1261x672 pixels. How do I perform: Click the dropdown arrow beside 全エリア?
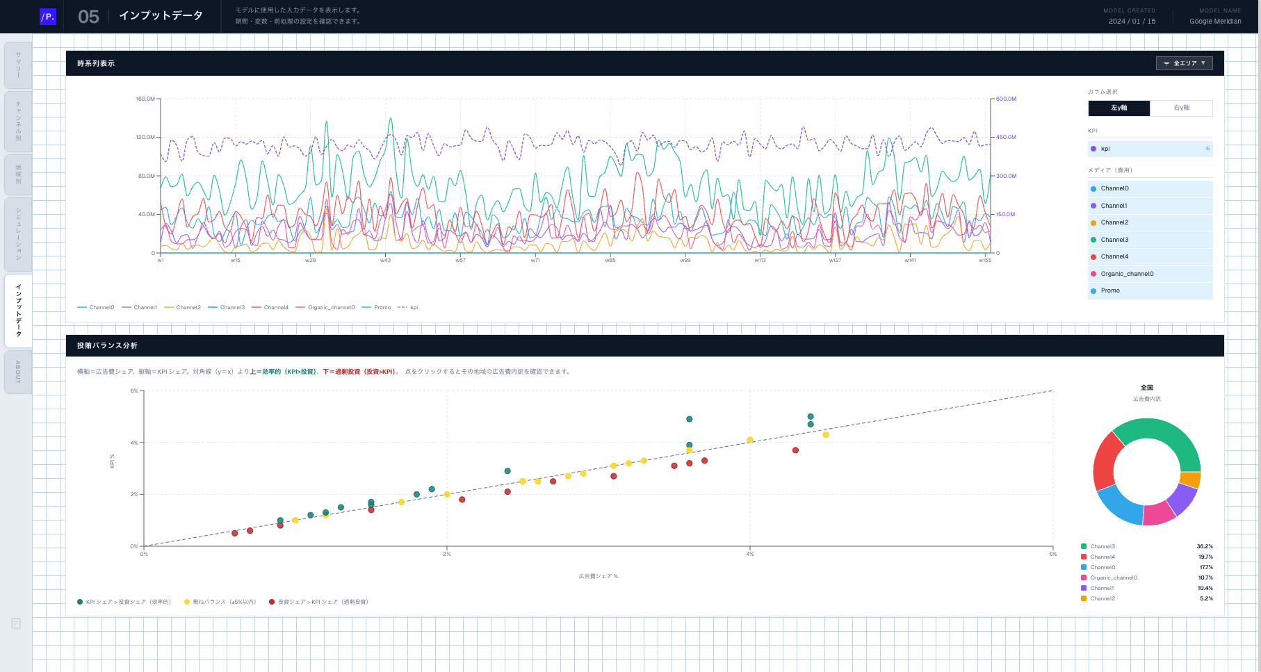1203,63
